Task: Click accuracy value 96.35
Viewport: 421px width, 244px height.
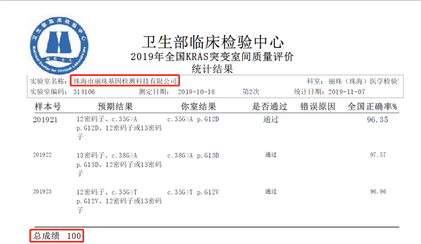Action: pos(377,120)
